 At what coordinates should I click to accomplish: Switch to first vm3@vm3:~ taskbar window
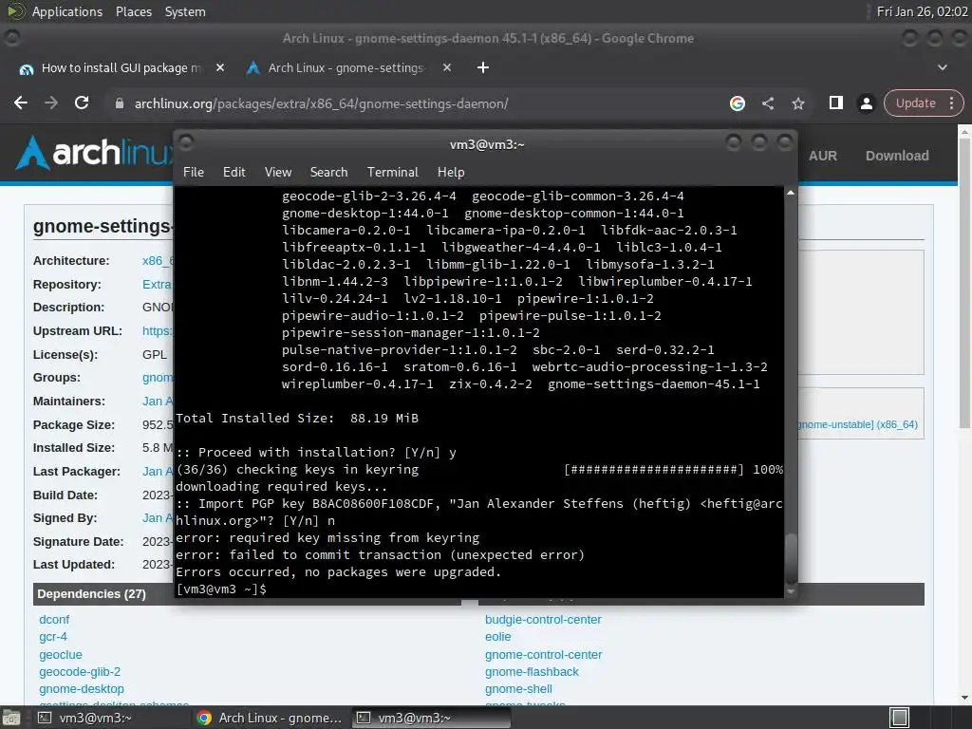112,718
